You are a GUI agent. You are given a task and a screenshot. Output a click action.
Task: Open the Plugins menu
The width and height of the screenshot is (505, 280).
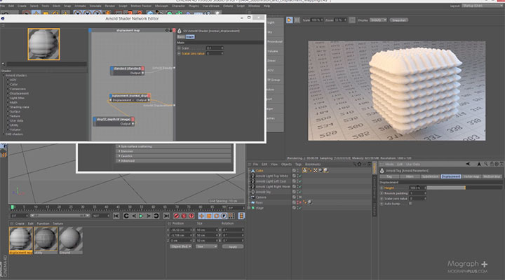coord(194,6)
